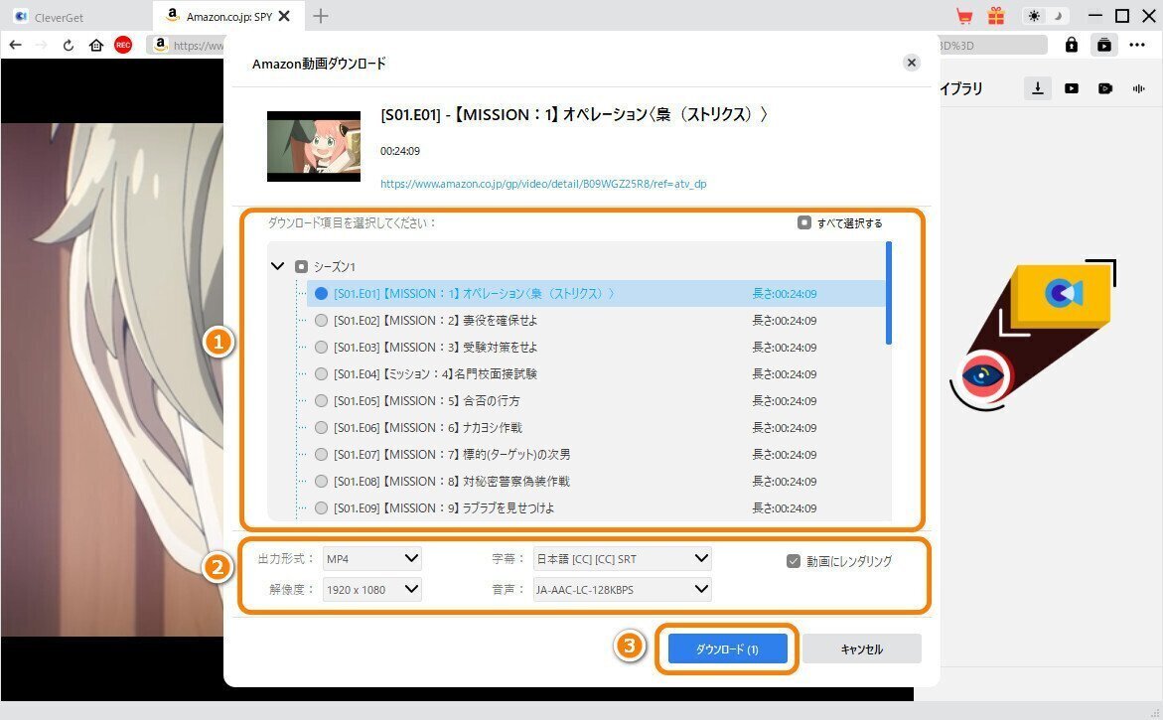Click the lock icon in the address bar

tap(1071, 45)
